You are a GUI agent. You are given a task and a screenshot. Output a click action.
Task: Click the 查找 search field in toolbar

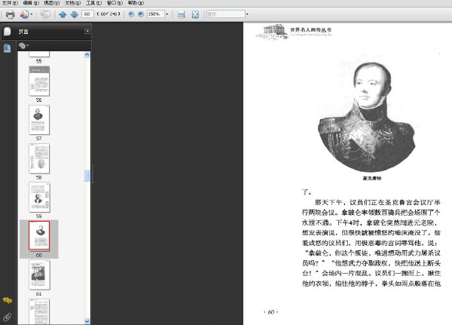[x=226, y=14]
